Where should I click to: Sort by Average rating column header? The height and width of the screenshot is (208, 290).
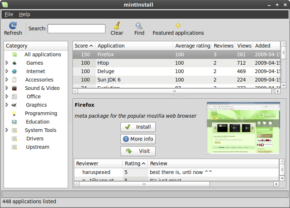(x=193, y=46)
